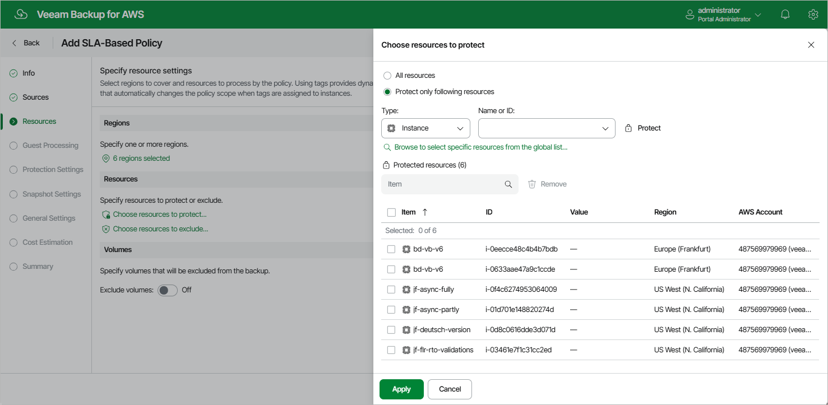Check the jf-async-fully instance checkbox
Image resolution: width=828 pixels, height=405 pixels.
(391, 290)
